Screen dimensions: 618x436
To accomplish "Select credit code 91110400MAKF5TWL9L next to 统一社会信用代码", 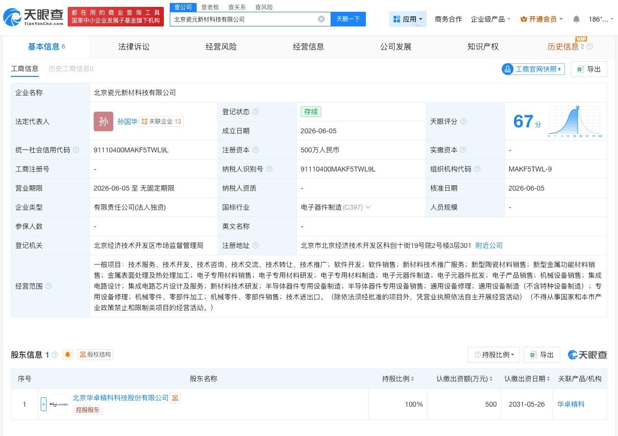I will click(x=131, y=150).
